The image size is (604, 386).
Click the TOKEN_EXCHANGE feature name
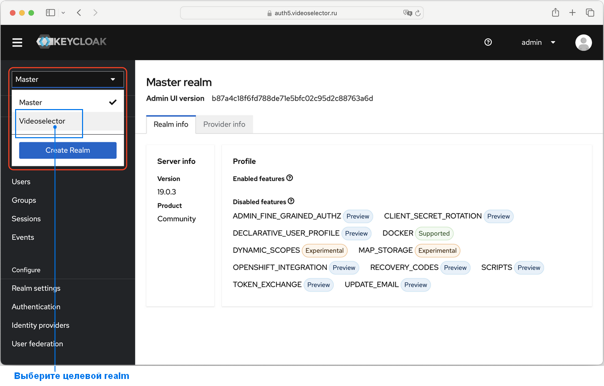[x=267, y=284]
